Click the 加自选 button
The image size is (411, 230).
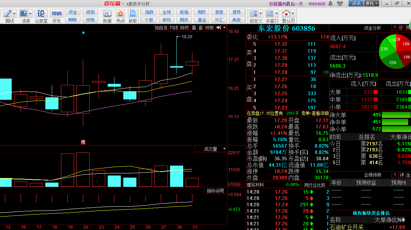[x=161, y=28]
